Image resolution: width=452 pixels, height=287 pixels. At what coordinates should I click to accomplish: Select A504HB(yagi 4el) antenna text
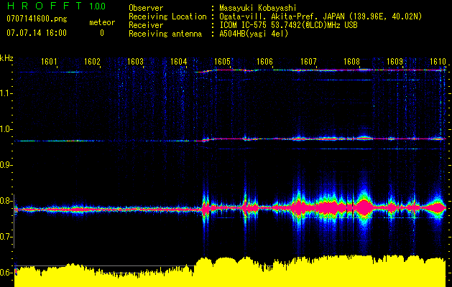[x=254, y=34]
